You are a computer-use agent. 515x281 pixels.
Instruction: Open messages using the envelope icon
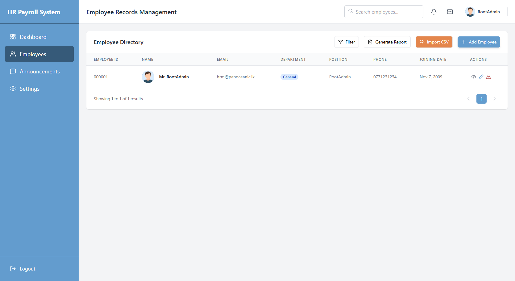[450, 11]
